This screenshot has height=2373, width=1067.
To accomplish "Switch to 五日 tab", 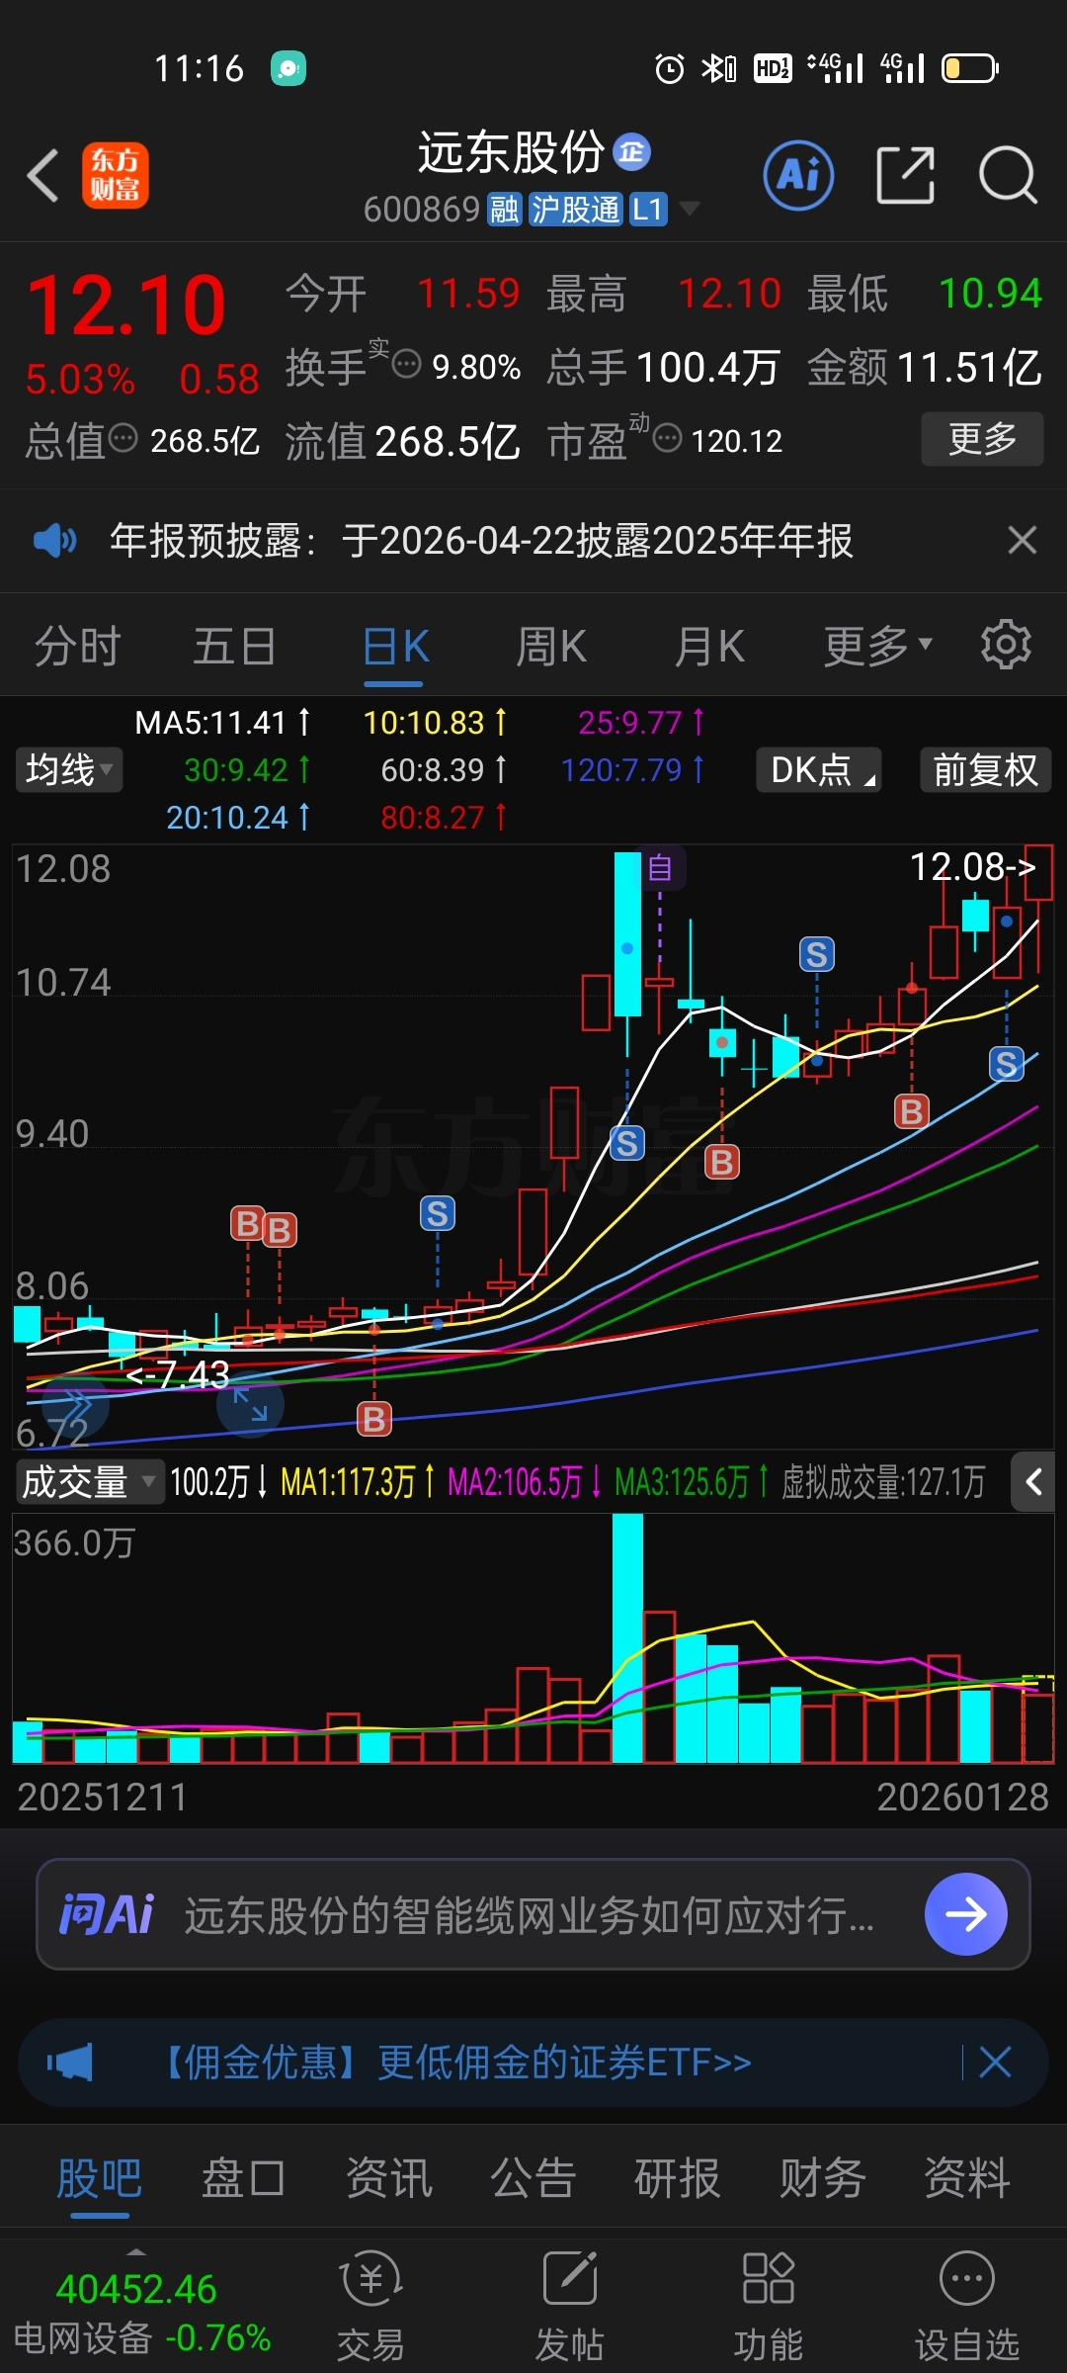I will 235,647.
